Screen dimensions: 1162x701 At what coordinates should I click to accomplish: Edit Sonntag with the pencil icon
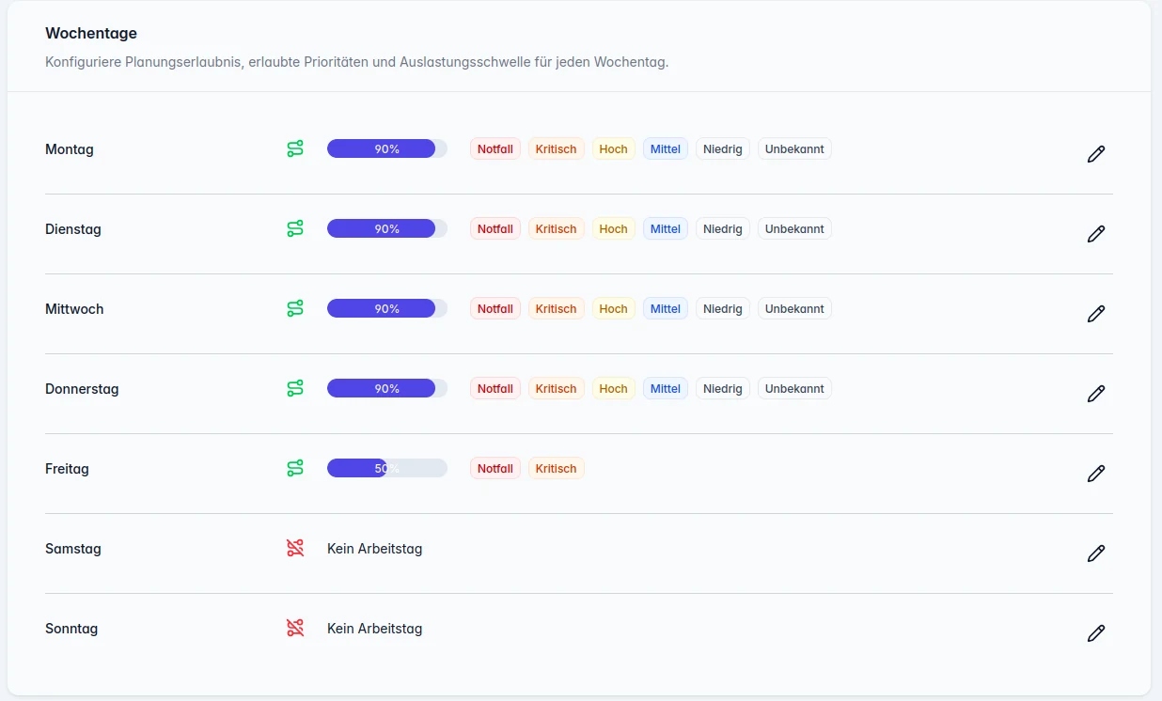pos(1095,633)
